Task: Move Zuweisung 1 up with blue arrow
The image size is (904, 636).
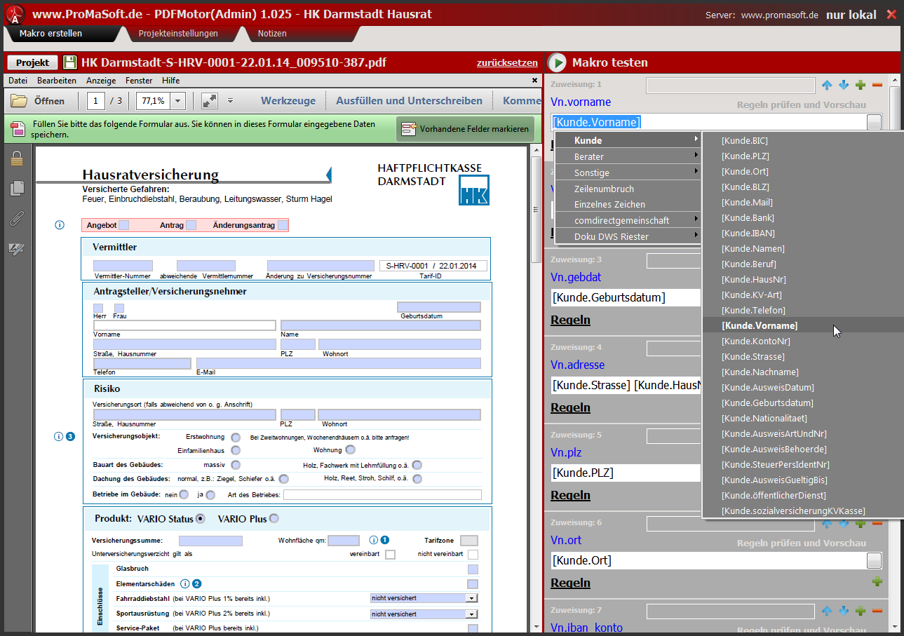Action: [827, 85]
